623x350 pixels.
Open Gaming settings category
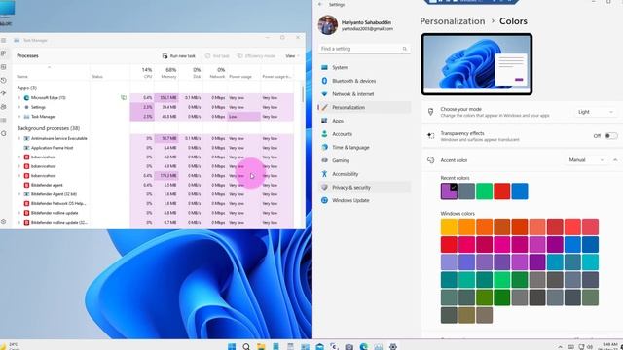[x=364, y=160]
